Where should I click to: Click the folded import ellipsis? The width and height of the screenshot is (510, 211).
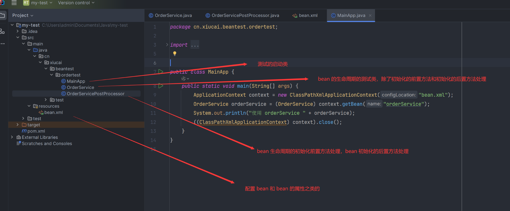(195, 45)
